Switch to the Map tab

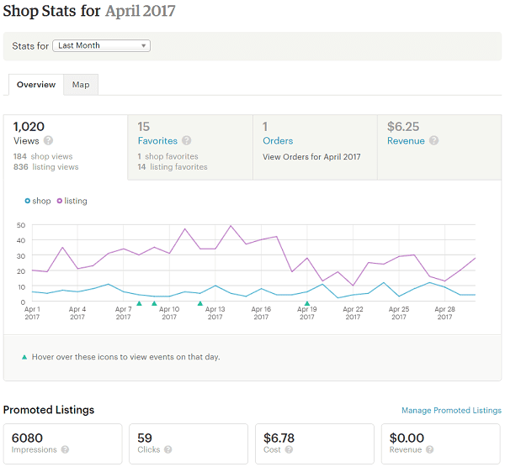[81, 85]
